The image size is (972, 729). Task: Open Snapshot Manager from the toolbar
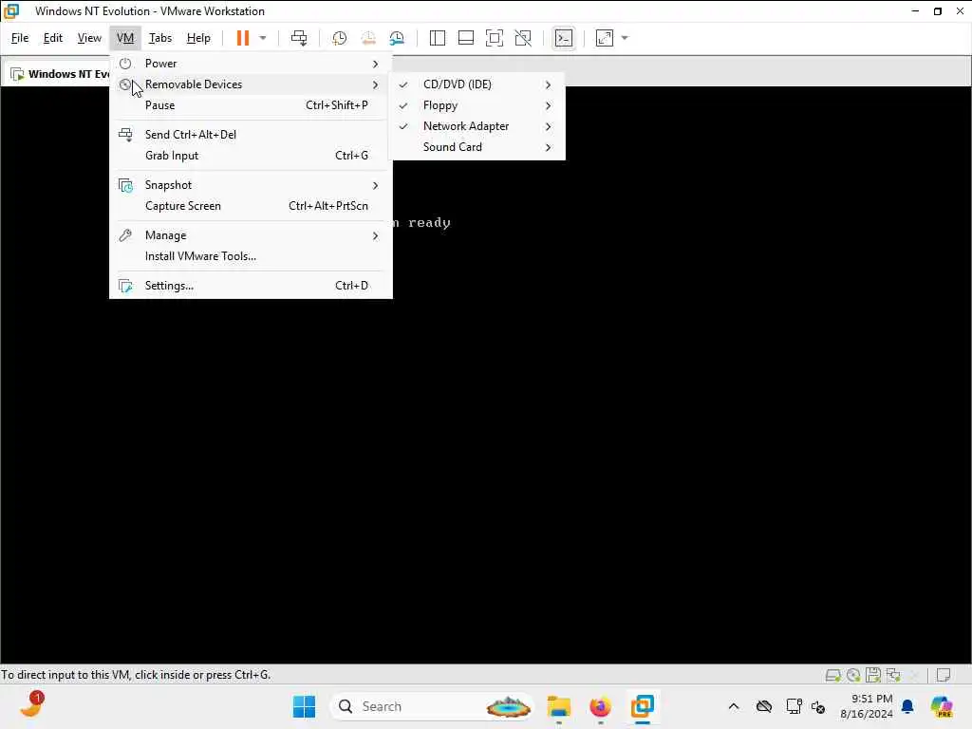397,38
